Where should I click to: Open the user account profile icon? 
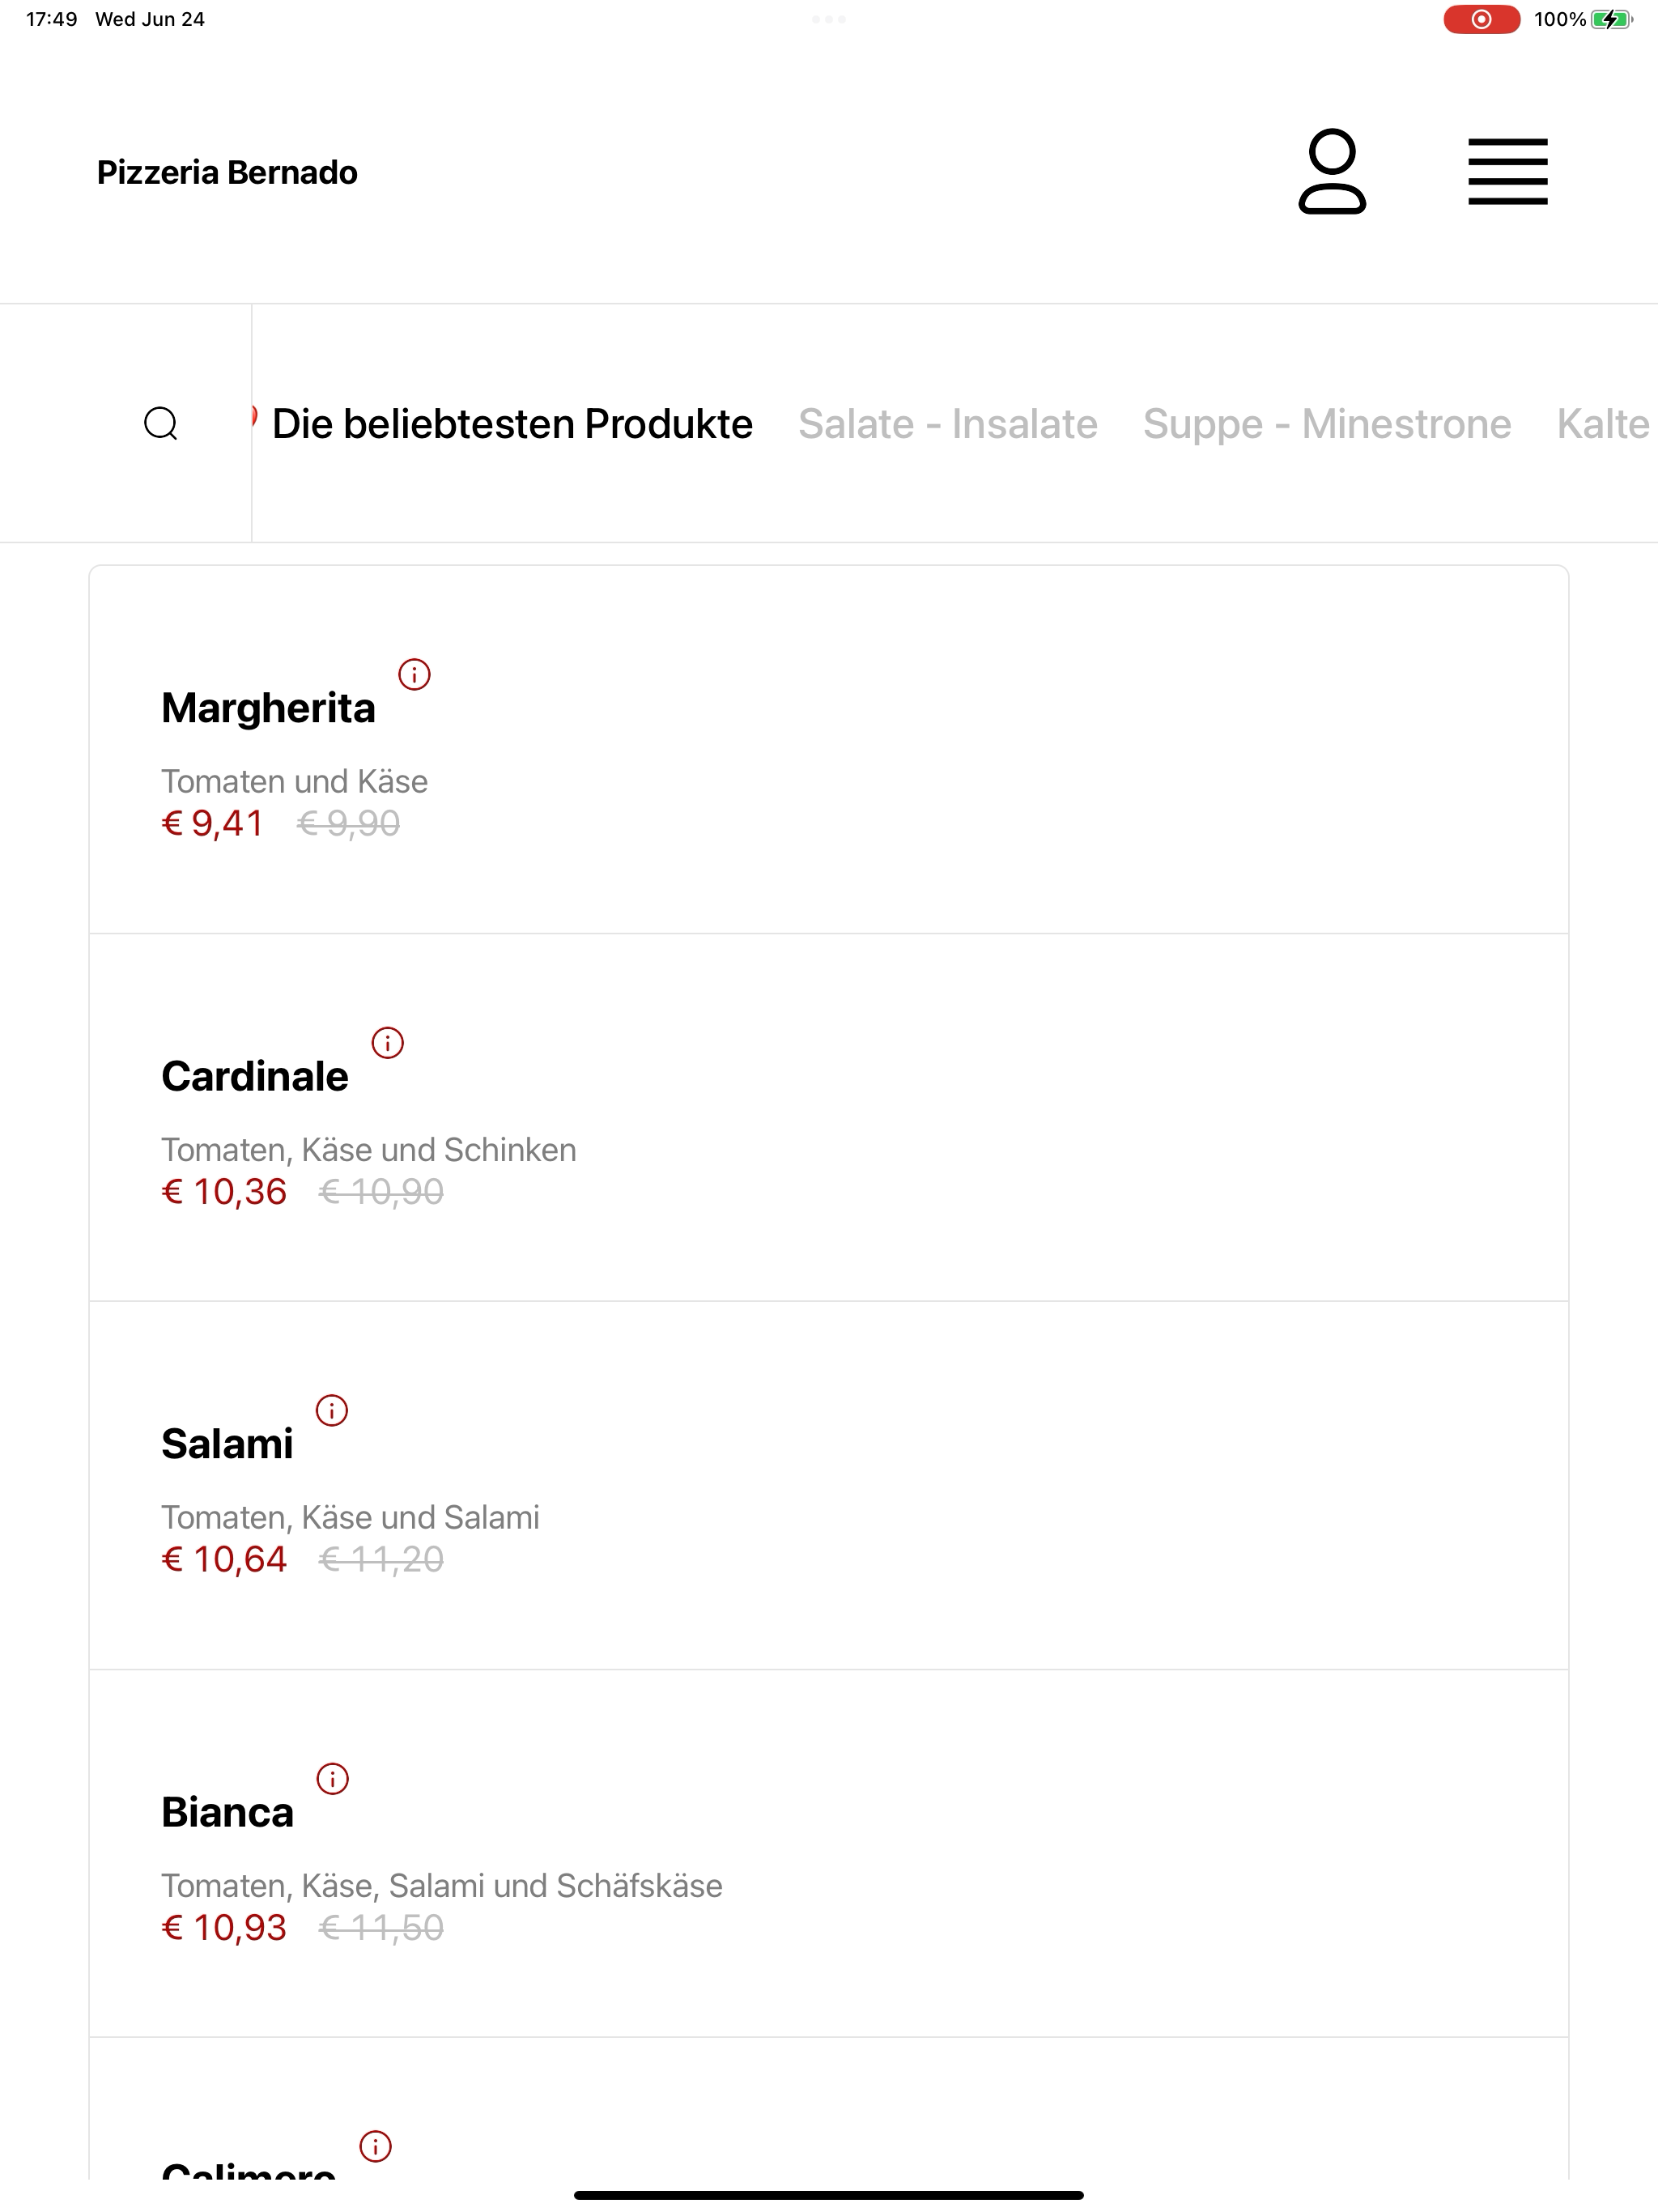point(1332,171)
